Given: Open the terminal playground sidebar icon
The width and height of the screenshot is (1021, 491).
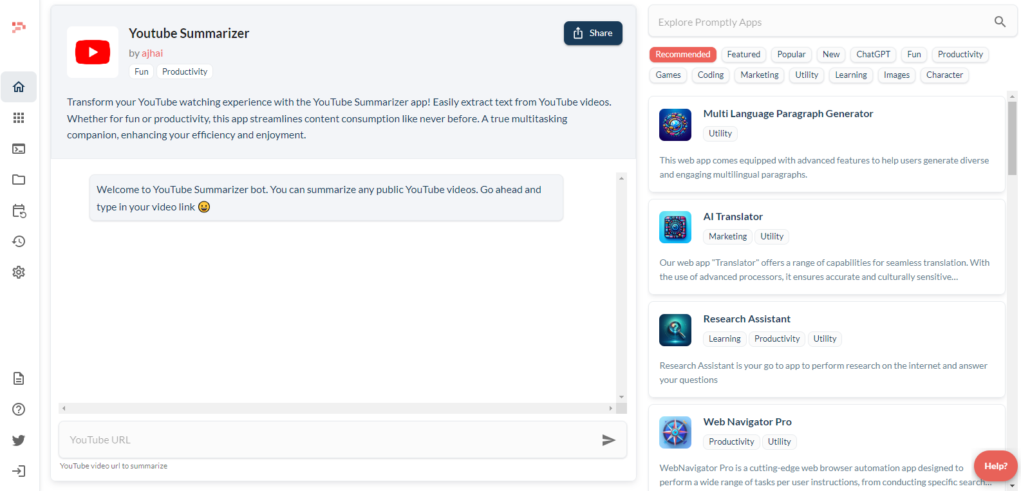Looking at the screenshot, I should tap(19, 149).
